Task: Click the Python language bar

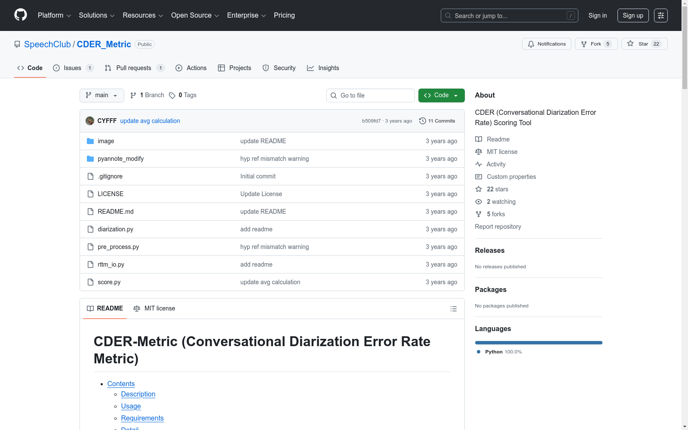Action: point(538,343)
